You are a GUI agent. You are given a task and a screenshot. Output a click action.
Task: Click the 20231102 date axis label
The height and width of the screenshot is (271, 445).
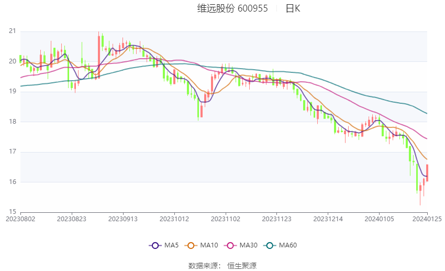click(x=226, y=219)
